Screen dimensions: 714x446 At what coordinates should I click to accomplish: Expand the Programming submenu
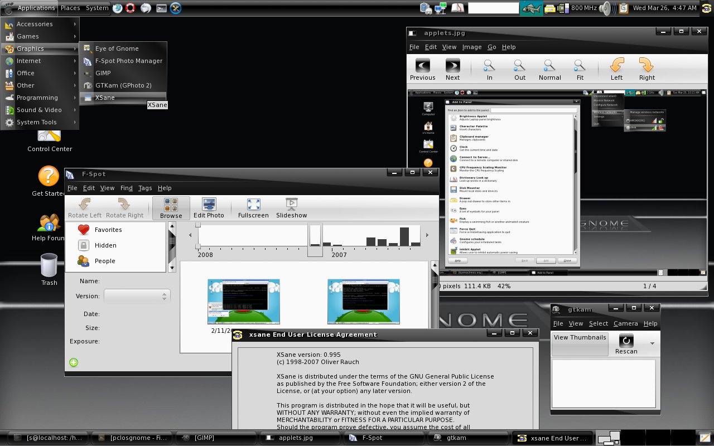pos(40,98)
